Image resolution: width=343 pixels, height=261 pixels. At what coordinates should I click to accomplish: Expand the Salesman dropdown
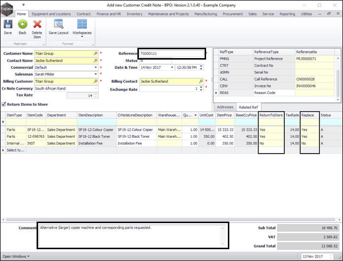tap(95, 74)
